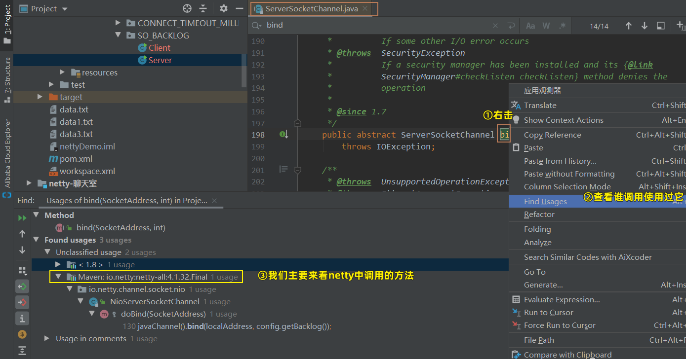Click the expand all icon in Find panel
This screenshot has width=686, height=359.
(x=22, y=351)
